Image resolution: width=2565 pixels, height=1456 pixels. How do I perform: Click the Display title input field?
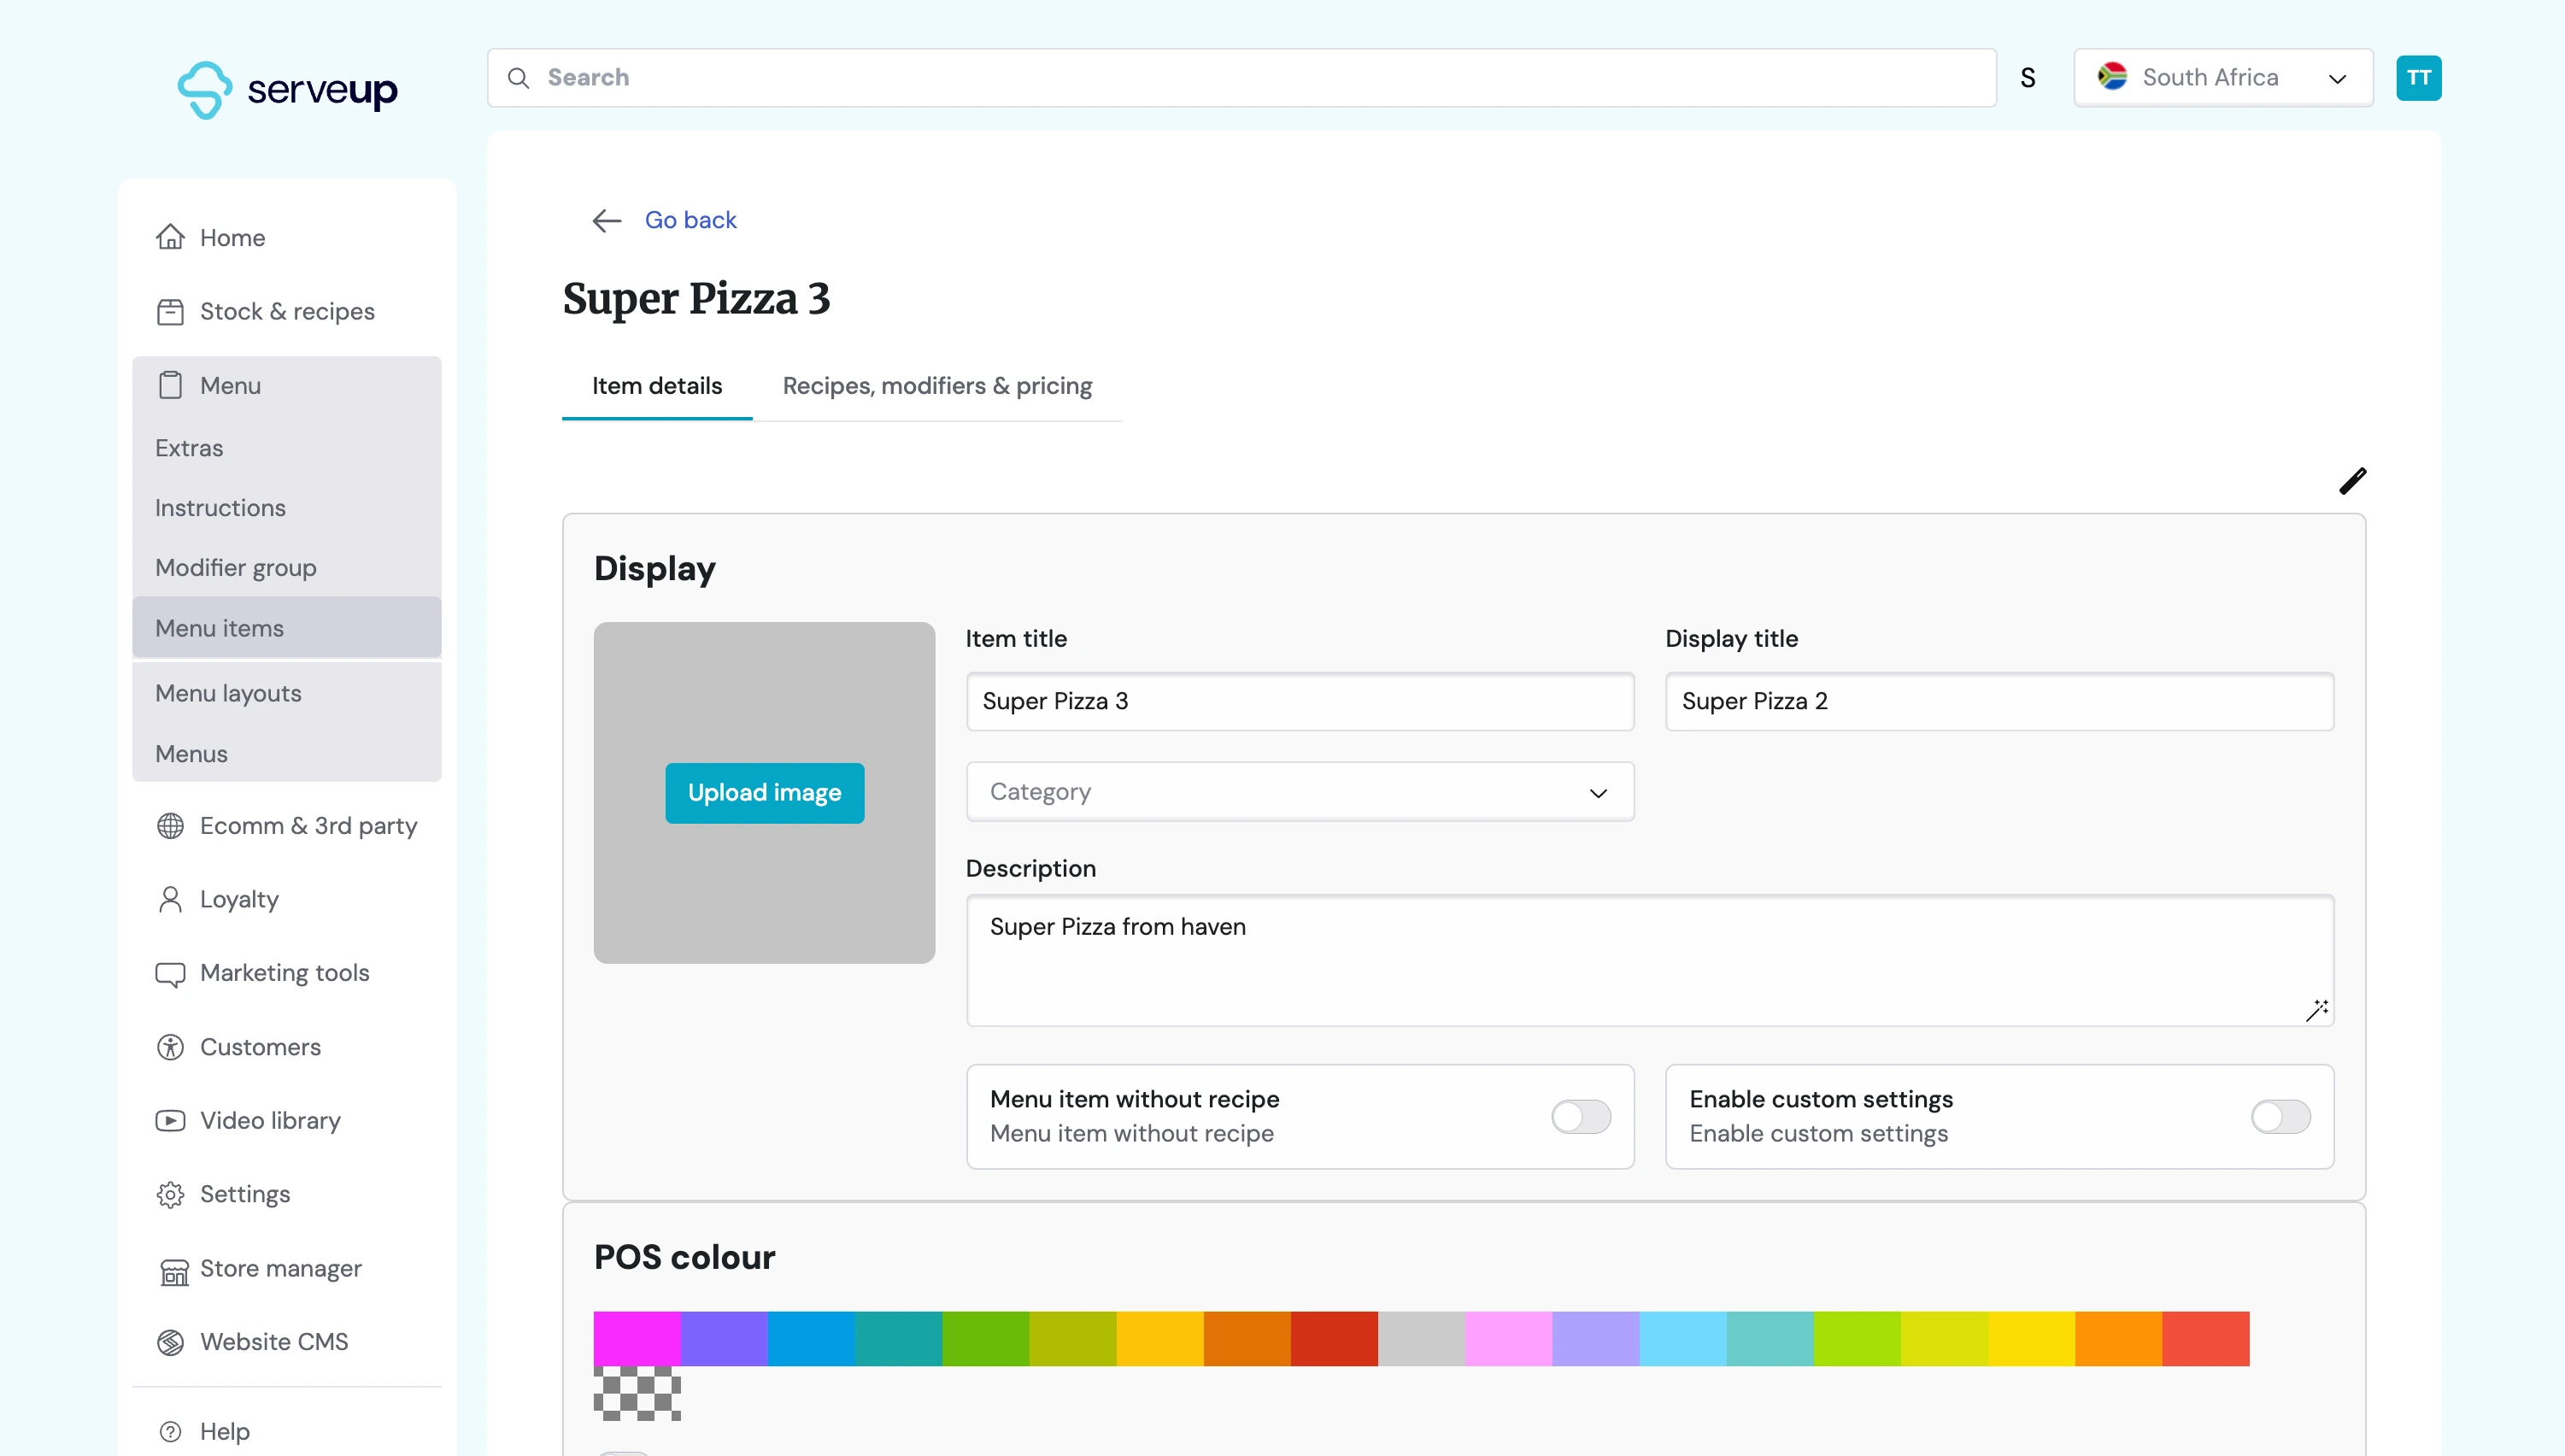1998,701
